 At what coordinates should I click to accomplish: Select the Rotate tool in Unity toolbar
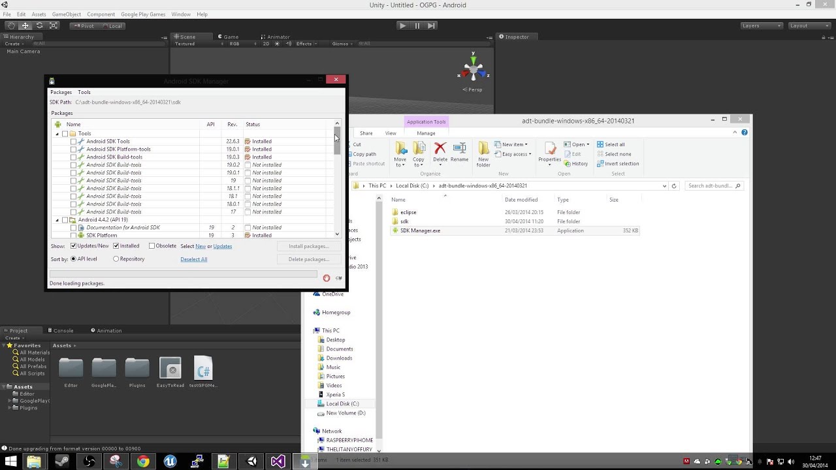pyautogui.click(x=39, y=25)
